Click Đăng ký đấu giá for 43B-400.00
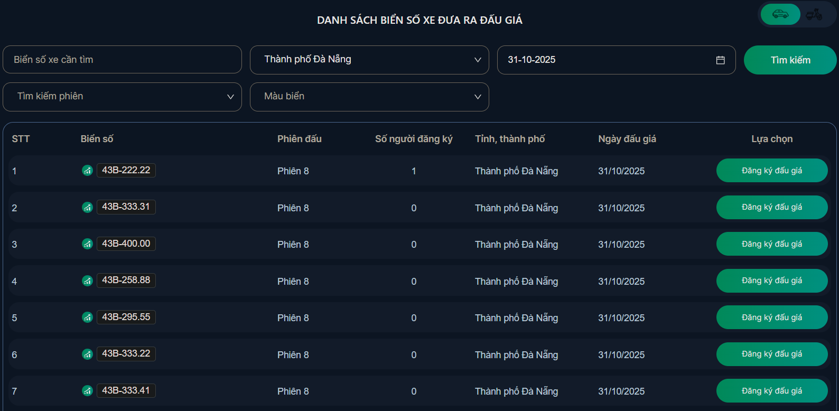 (771, 244)
